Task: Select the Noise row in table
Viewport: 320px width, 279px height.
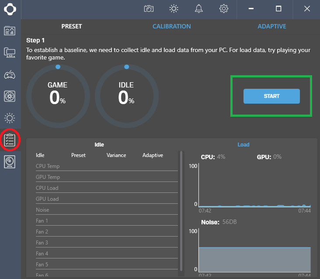Action: click(x=107, y=210)
